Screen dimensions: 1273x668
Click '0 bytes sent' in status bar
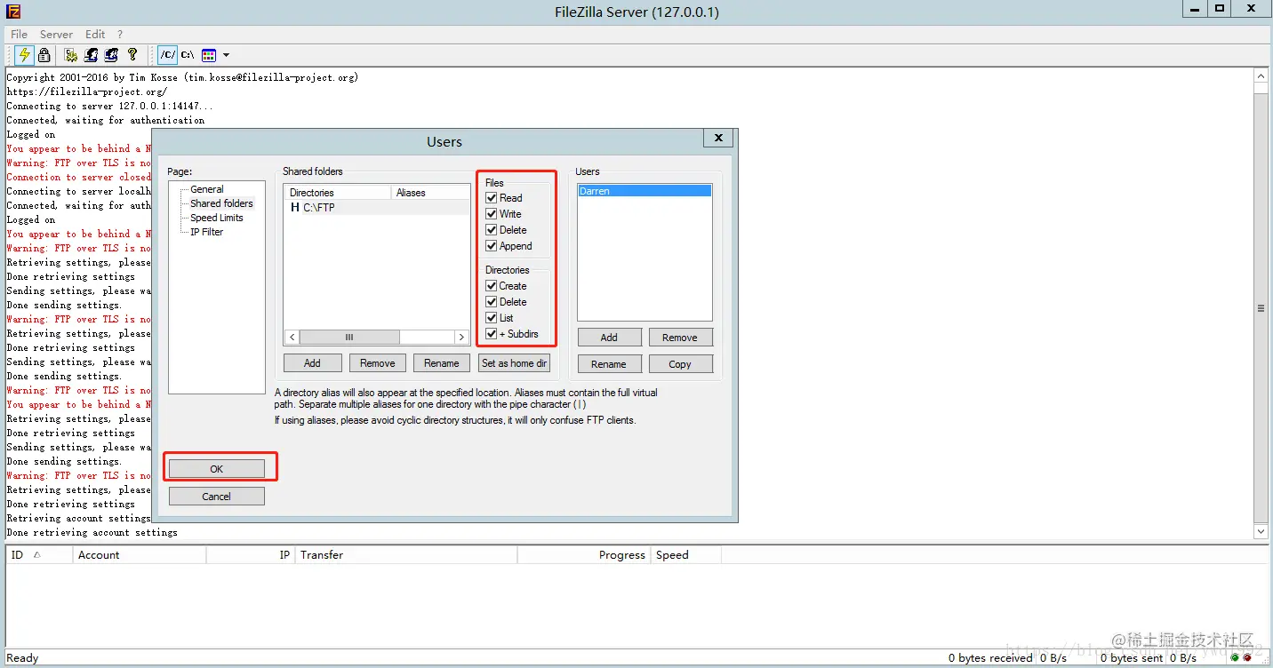(1132, 658)
